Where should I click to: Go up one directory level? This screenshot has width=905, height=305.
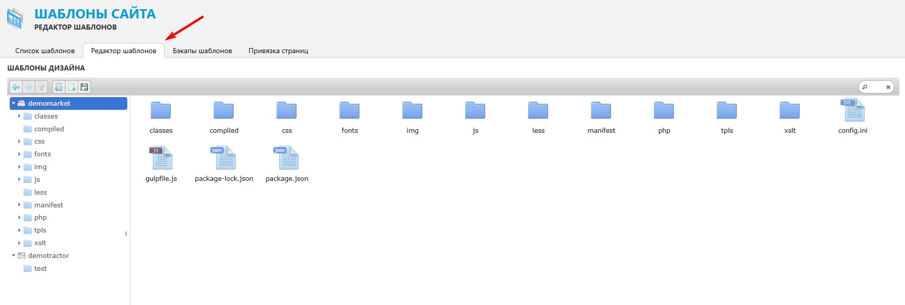[x=41, y=87]
